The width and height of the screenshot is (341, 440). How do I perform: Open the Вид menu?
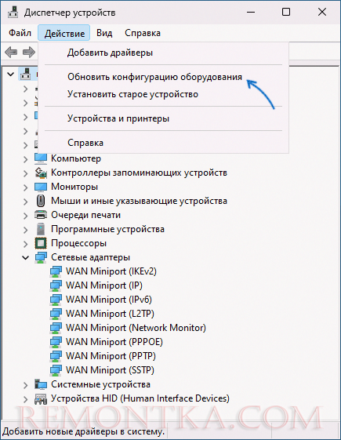tap(104, 33)
